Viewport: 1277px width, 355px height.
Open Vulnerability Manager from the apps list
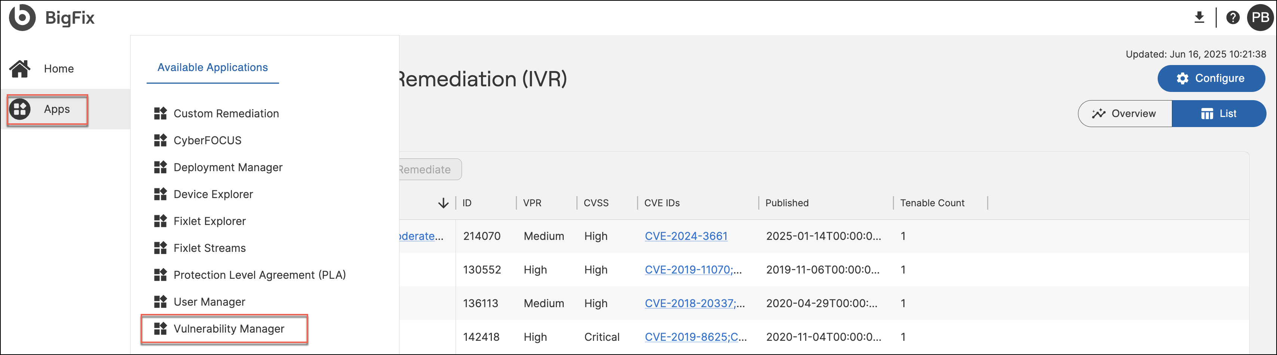point(229,329)
